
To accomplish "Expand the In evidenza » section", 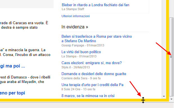I will [75, 27].
